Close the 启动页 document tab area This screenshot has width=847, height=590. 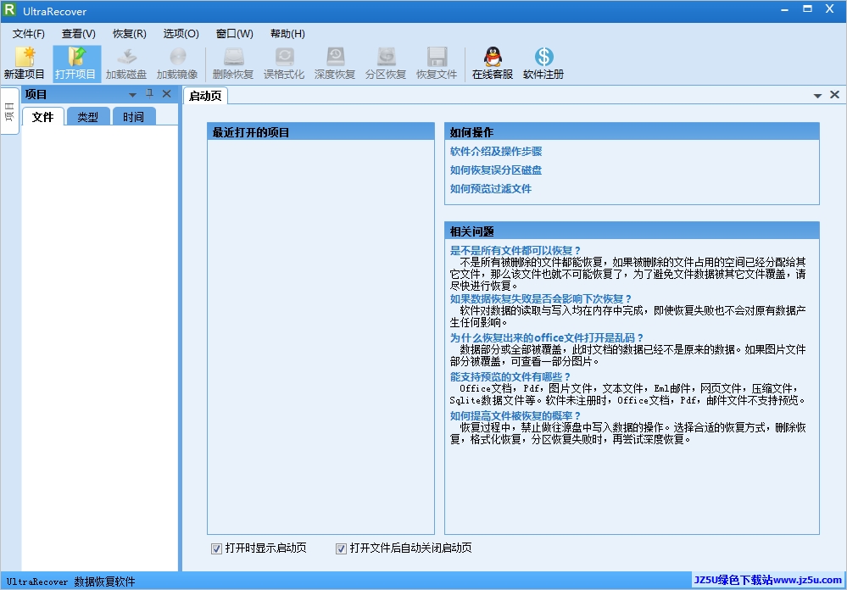click(834, 95)
